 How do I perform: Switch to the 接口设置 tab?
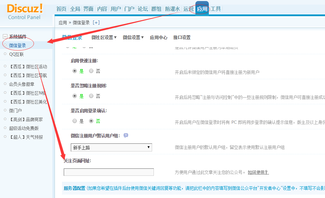pyautogui.click(x=182, y=38)
